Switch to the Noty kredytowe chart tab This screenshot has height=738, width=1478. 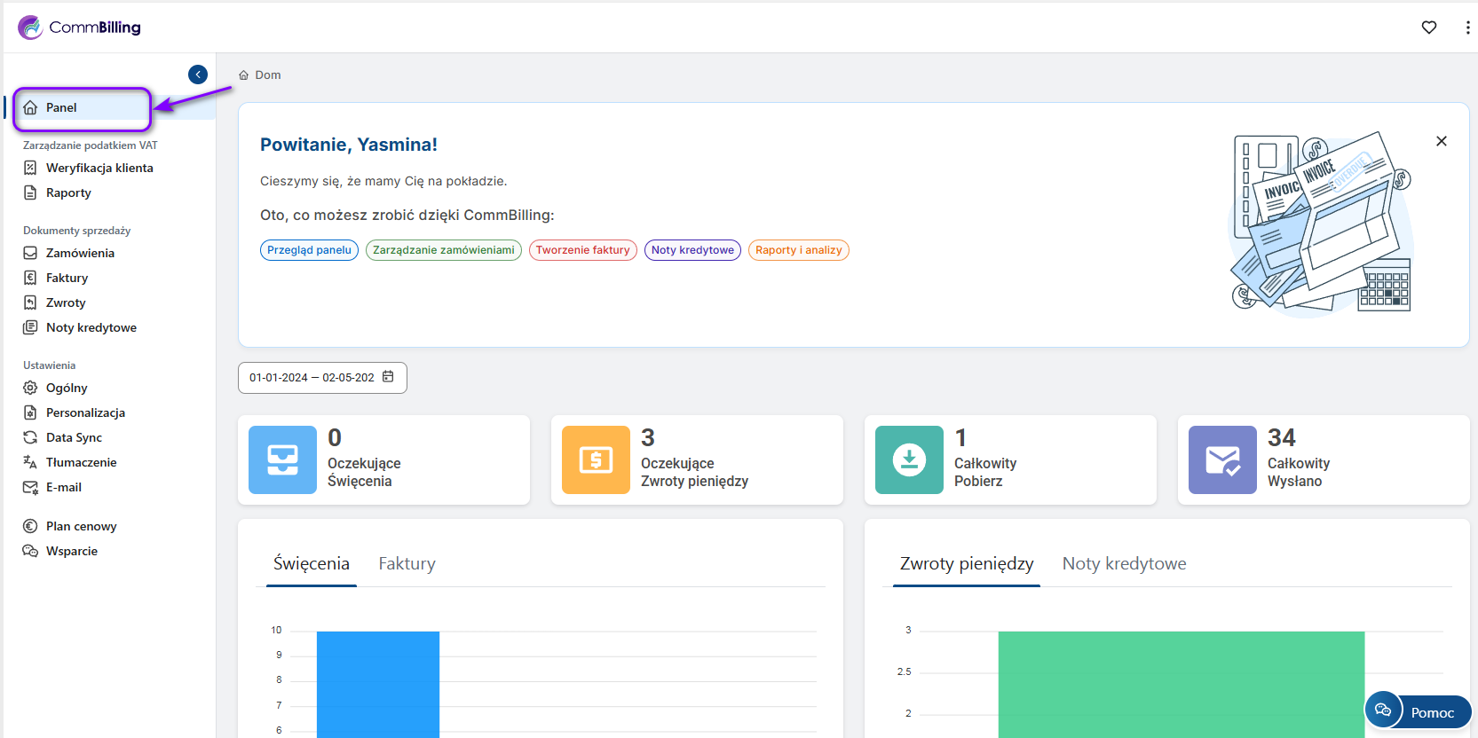click(x=1124, y=563)
